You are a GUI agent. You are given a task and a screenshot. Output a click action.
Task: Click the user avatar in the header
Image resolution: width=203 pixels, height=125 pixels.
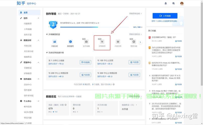[182, 3]
